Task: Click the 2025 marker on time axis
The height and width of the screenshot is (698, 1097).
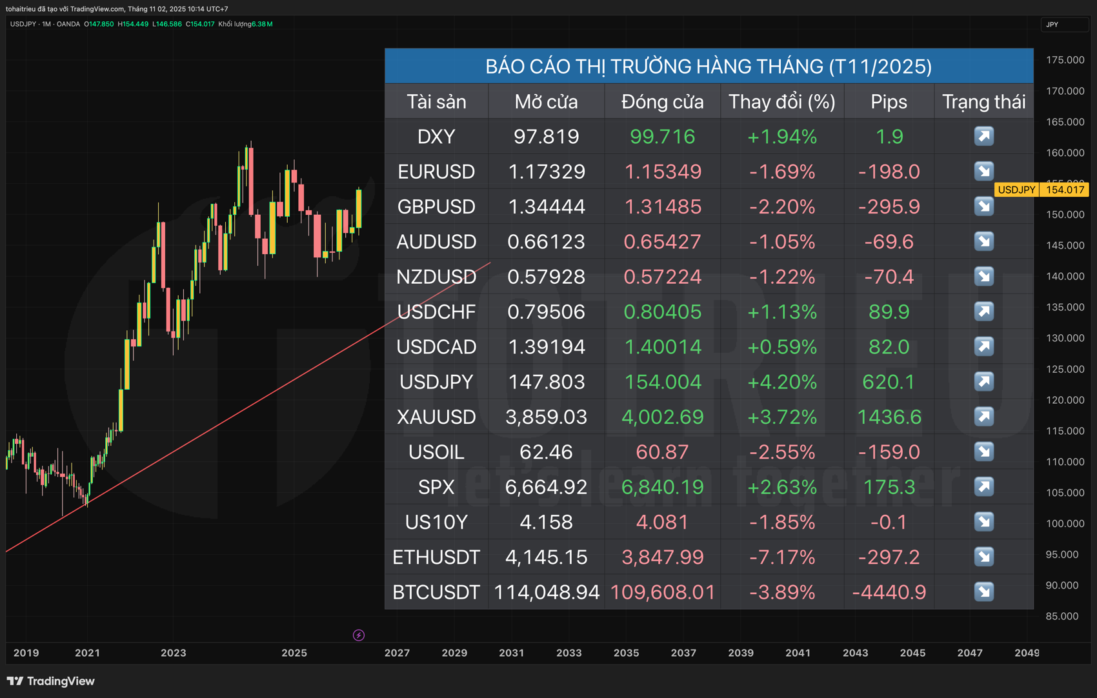Action: click(x=294, y=653)
